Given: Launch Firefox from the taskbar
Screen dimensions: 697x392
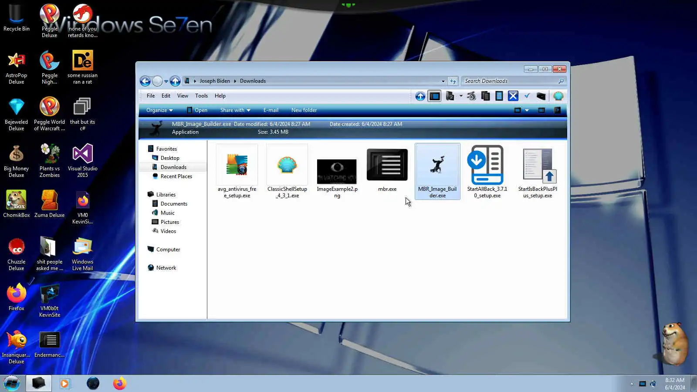Looking at the screenshot, I should coord(119,383).
